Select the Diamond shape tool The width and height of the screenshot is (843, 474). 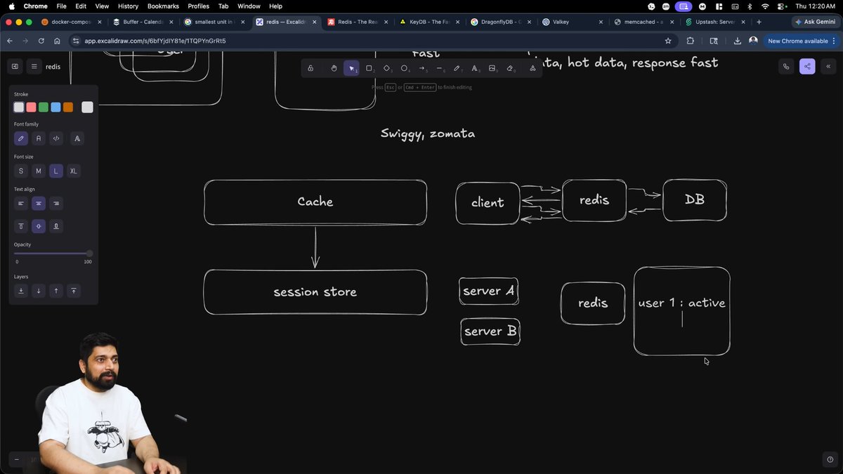coord(386,68)
